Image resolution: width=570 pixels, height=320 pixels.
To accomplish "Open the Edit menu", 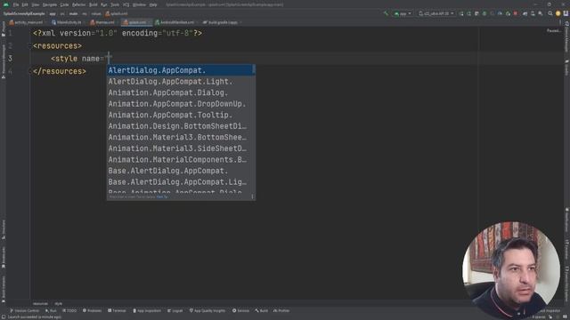I will click(x=25, y=4).
